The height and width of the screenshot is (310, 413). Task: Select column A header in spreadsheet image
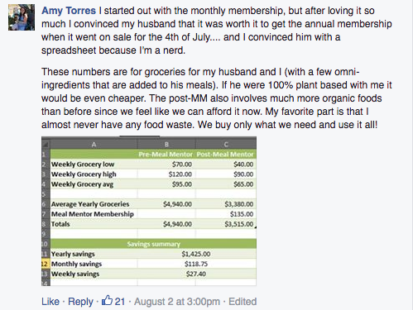(x=94, y=145)
